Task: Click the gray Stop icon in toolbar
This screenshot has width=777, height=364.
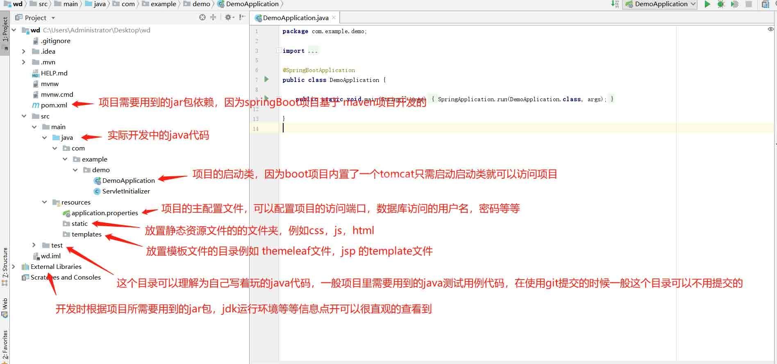Action: pyautogui.click(x=749, y=4)
